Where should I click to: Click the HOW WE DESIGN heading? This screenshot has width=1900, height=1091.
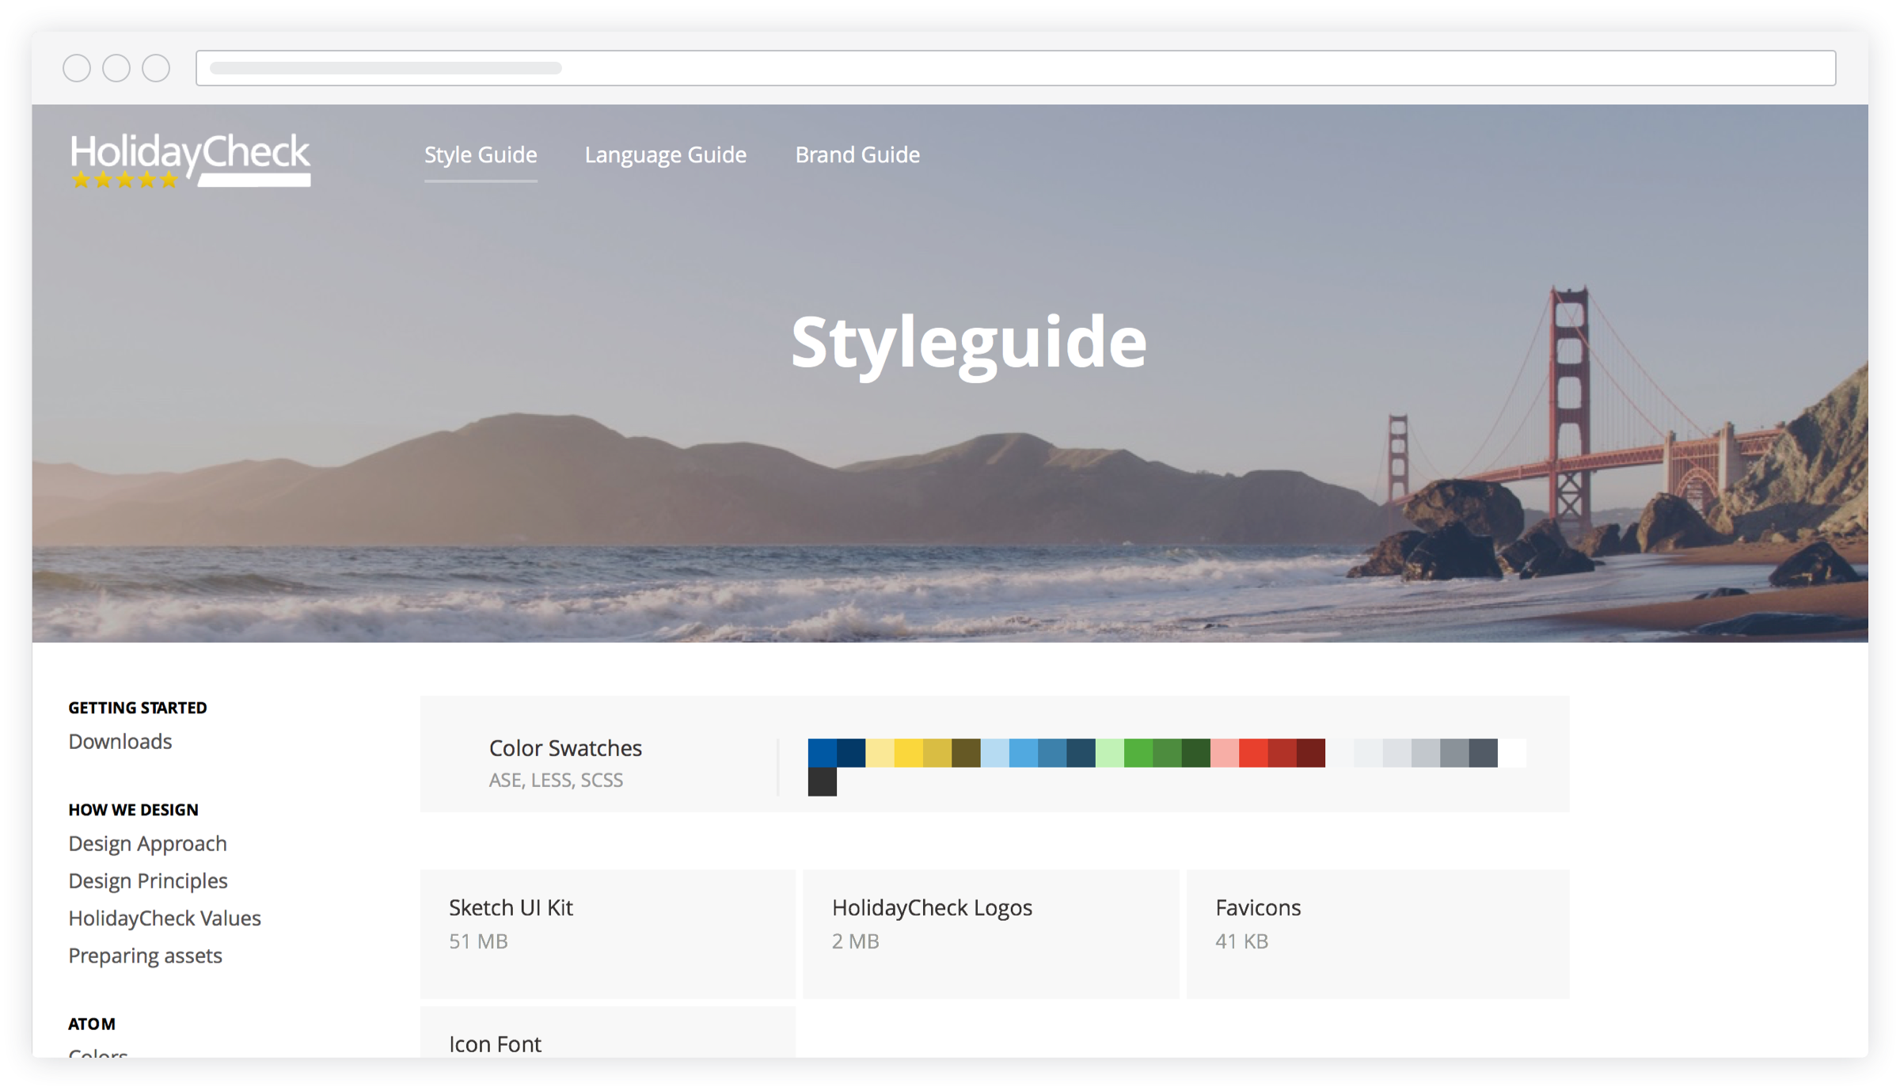click(x=133, y=810)
